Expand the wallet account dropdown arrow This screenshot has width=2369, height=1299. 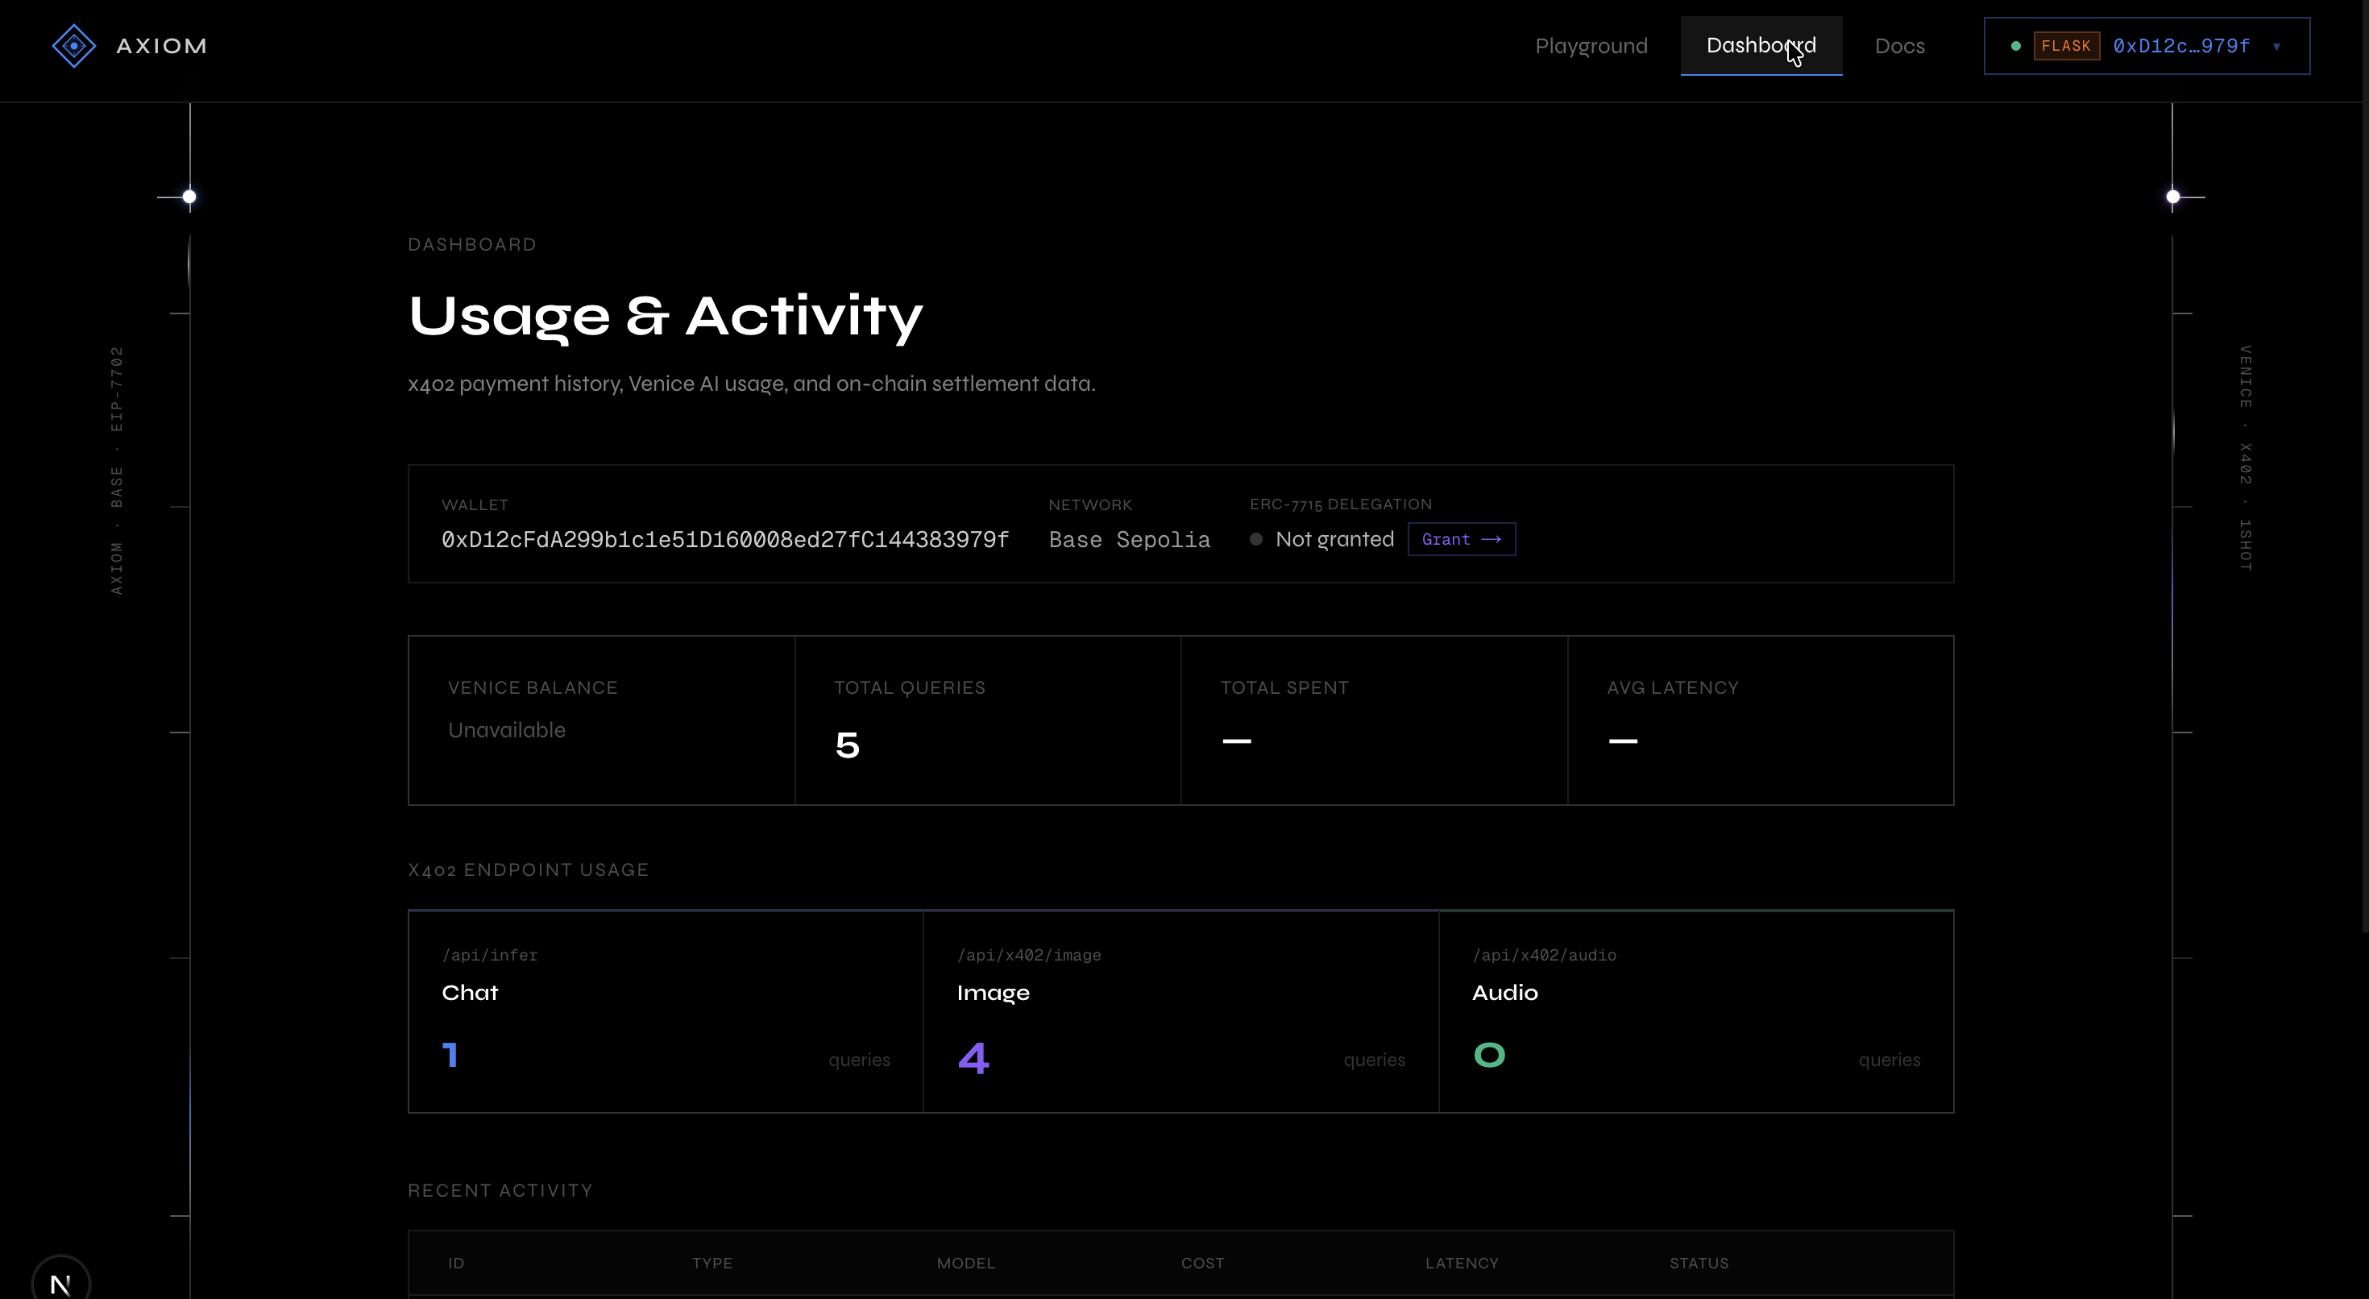2277,47
